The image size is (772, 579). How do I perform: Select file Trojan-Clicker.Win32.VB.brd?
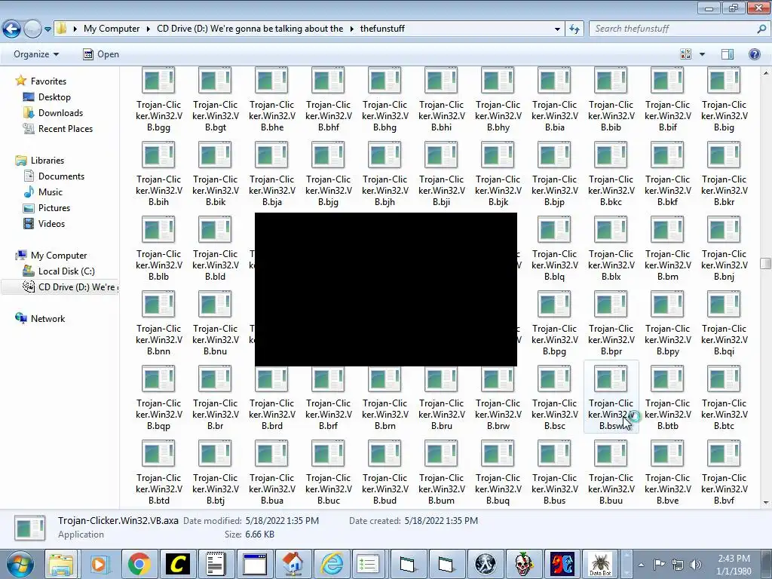[271, 398]
